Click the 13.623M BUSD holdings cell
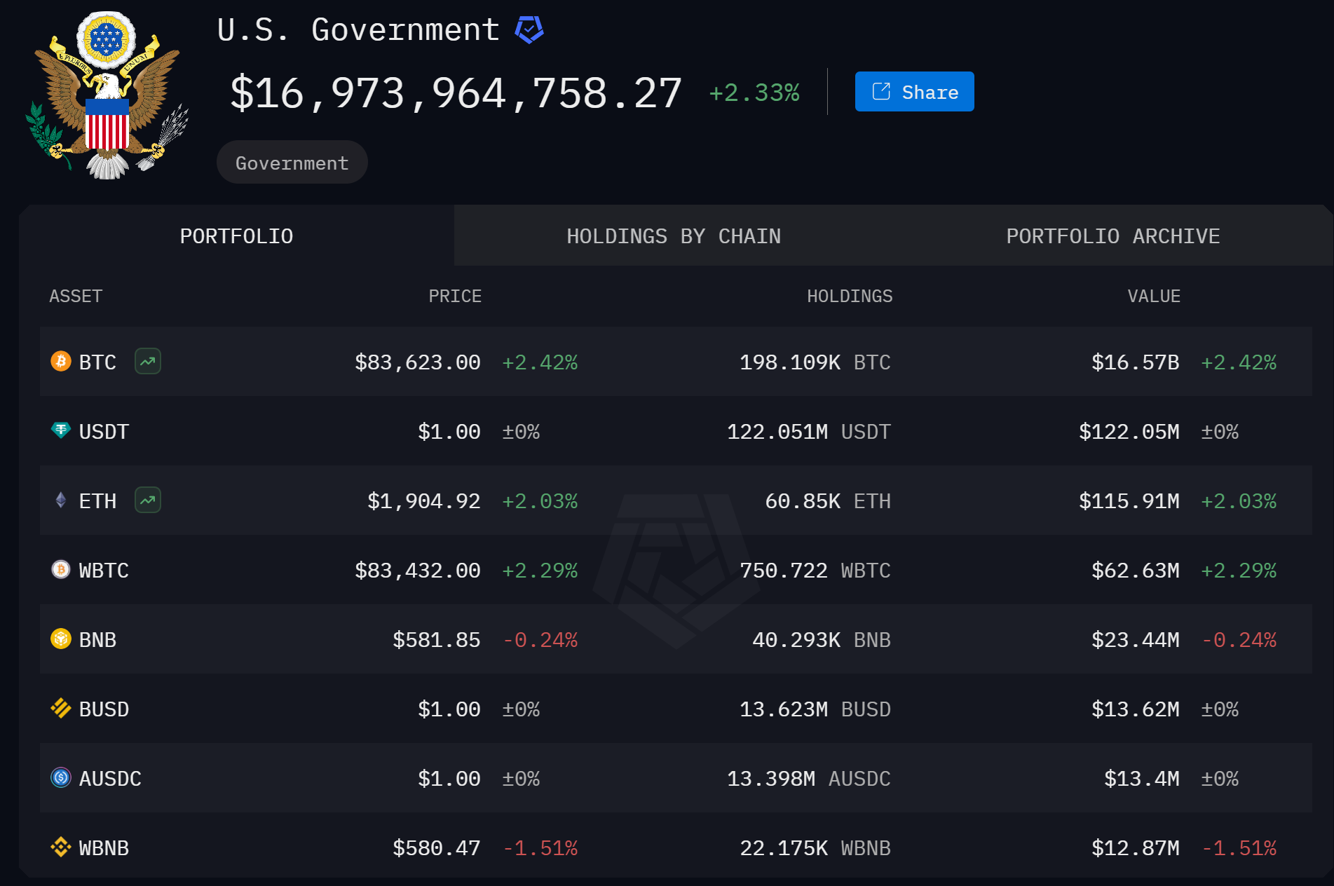Image resolution: width=1334 pixels, height=886 pixels. click(815, 709)
